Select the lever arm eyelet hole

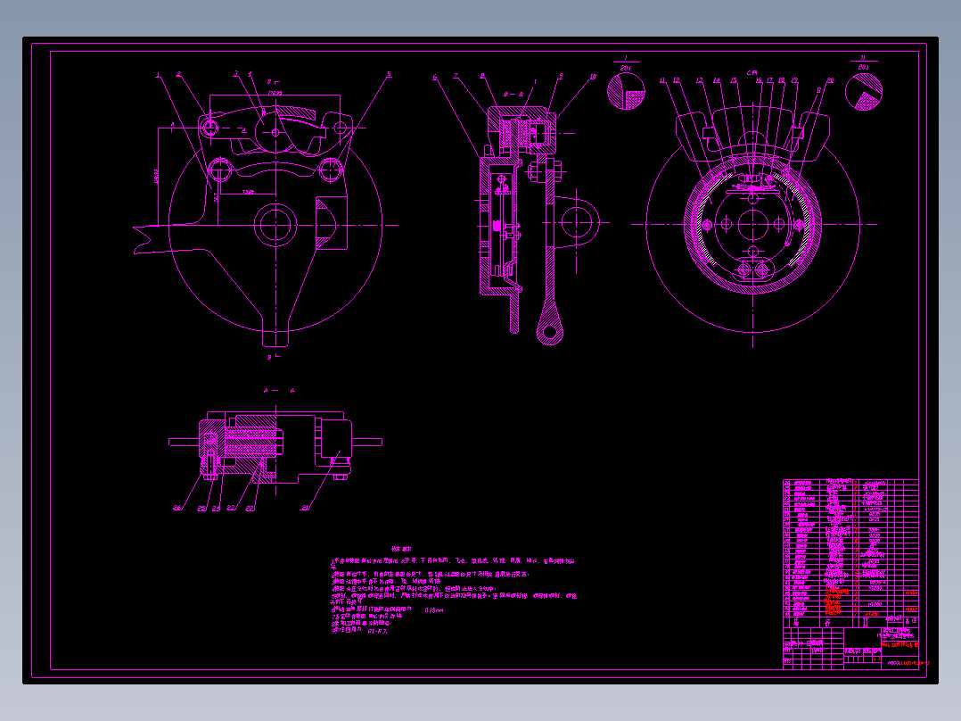550,333
